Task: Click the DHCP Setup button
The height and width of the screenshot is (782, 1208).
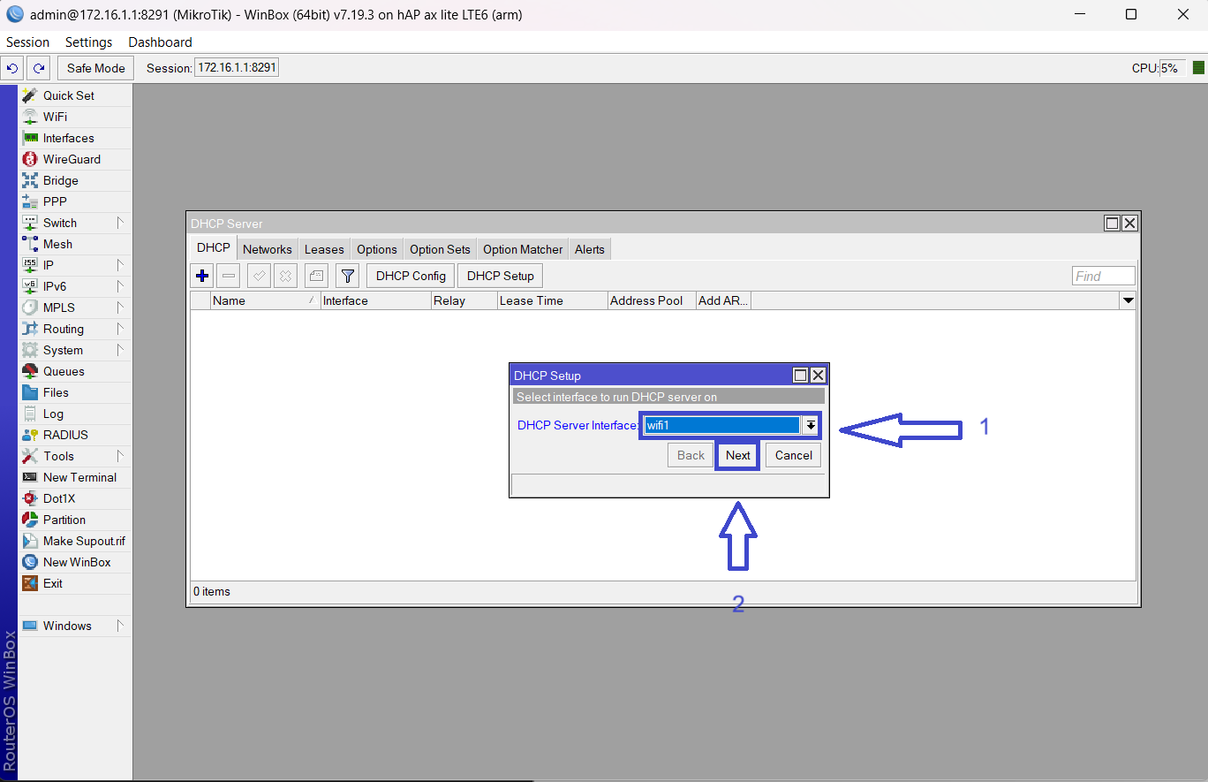Action: (x=501, y=276)
